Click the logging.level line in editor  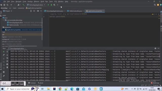[x=68, y=14]
